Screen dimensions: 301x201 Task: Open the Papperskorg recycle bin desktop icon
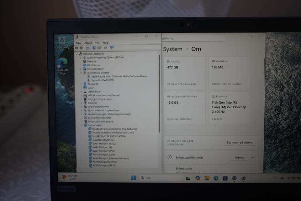point(62,43)
